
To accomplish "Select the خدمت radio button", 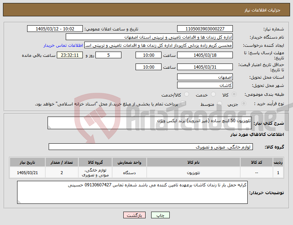I will (x=213, y=94).
